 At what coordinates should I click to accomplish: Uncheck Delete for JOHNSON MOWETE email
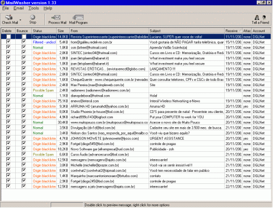pos(8,138)
